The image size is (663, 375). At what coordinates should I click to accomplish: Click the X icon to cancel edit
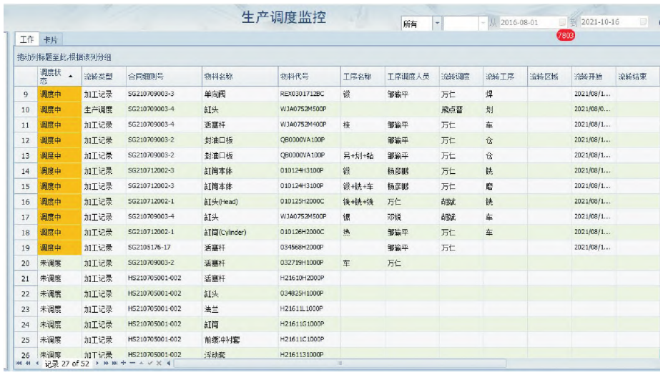point(159,364)
